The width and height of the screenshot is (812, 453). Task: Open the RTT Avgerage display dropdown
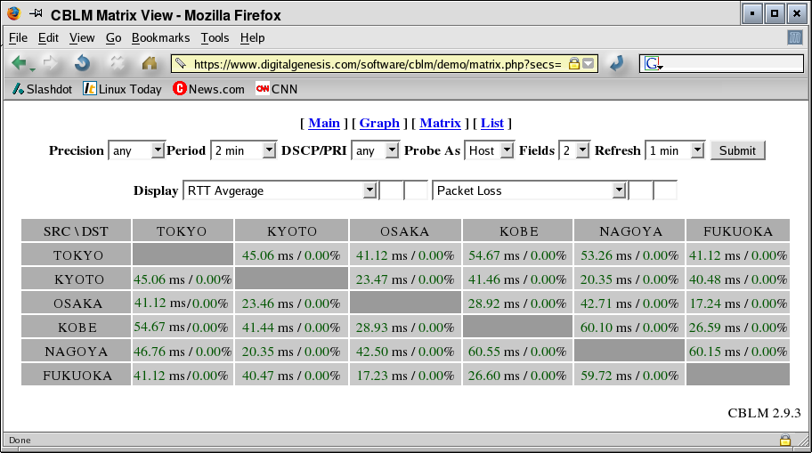tap(280, 190)
